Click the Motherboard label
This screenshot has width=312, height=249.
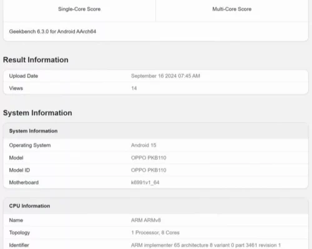(x=24, y=182)
